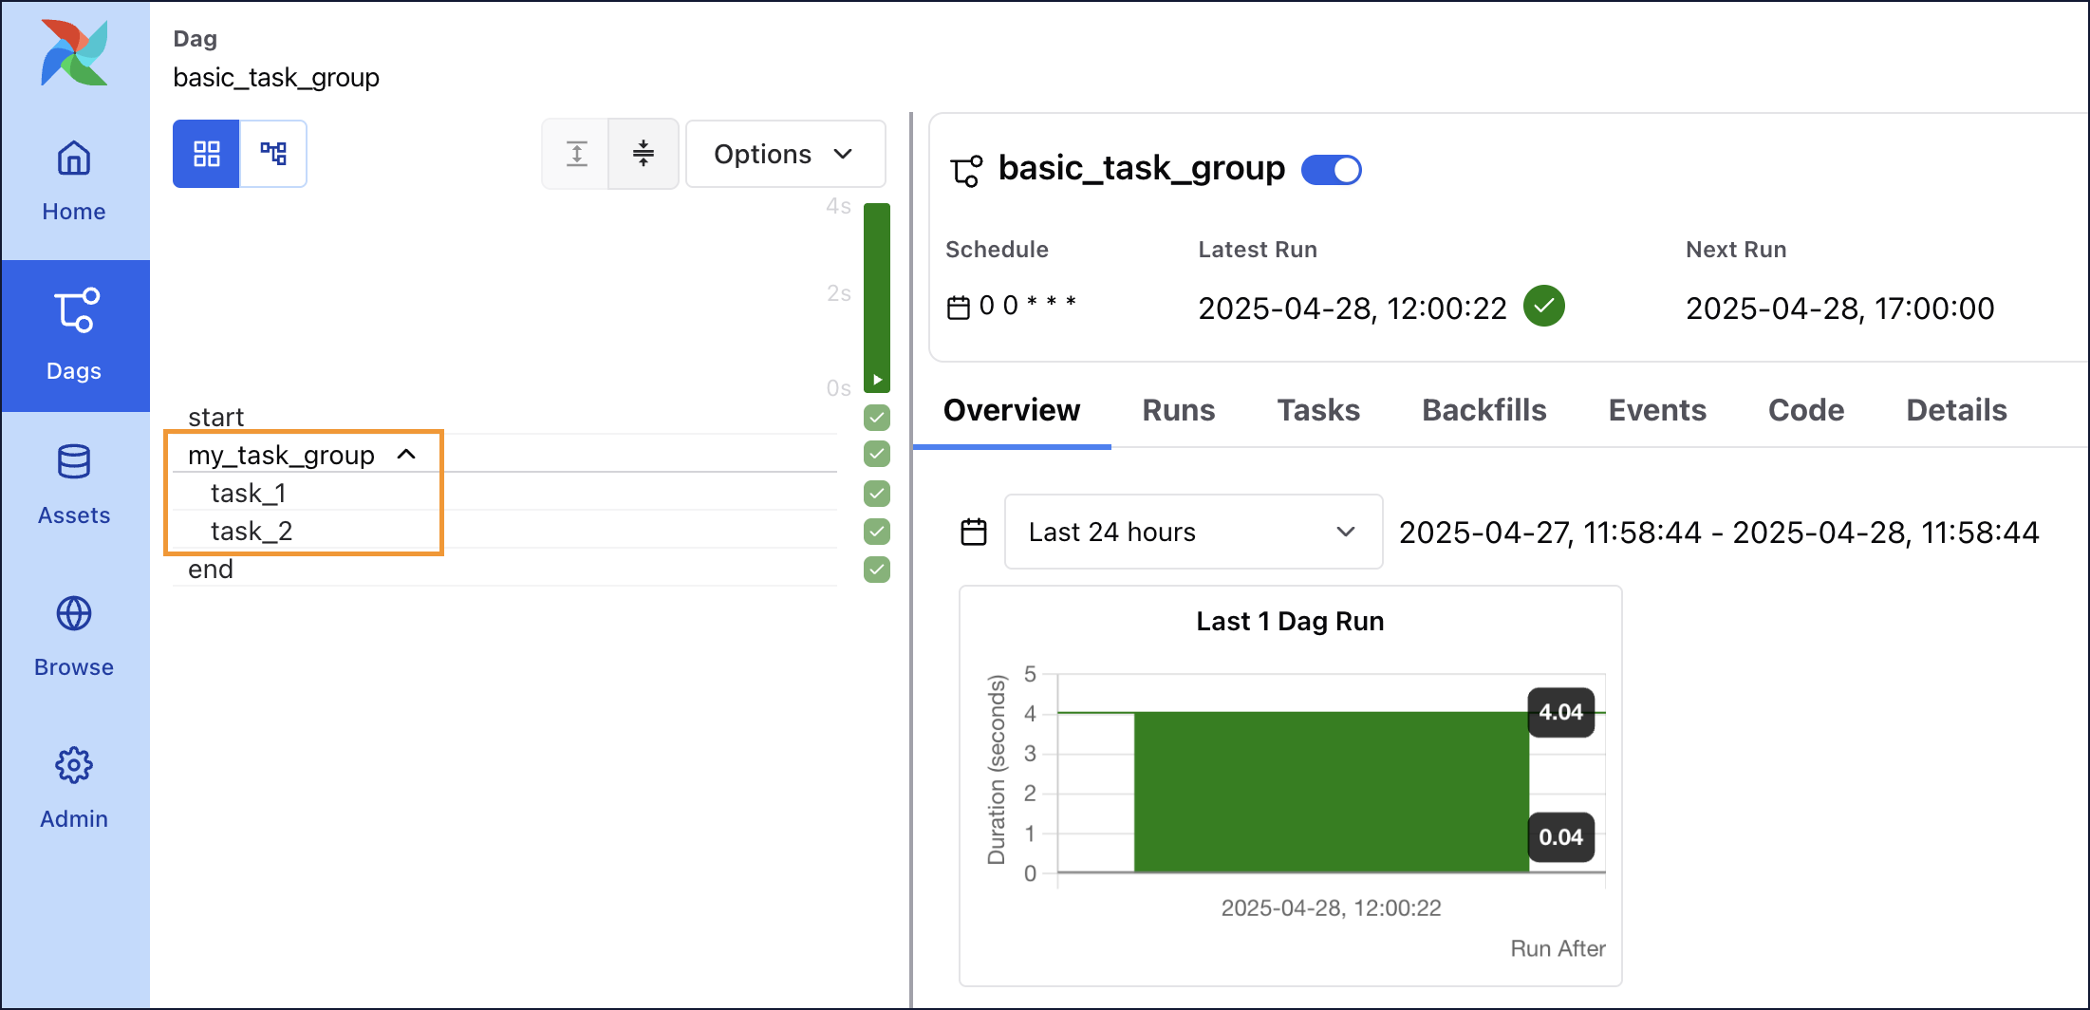
Task: Open the Home page from the sidebar
Action: [x=73, y=180]
